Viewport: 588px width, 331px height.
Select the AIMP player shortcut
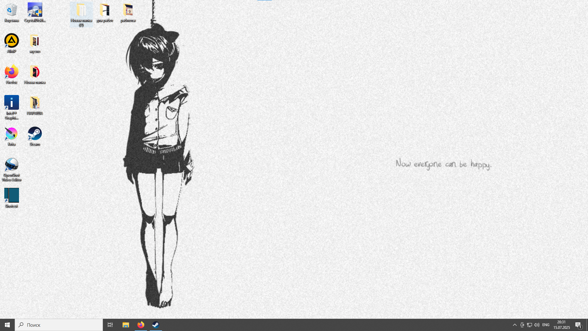click(x=12, y=44)
